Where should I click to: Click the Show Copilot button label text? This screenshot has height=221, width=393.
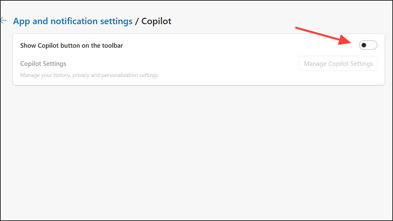[x=71, y=45]
